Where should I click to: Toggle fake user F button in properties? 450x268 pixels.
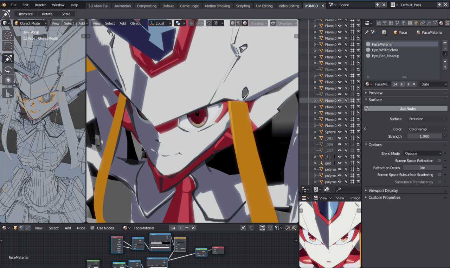coord(402,84)
